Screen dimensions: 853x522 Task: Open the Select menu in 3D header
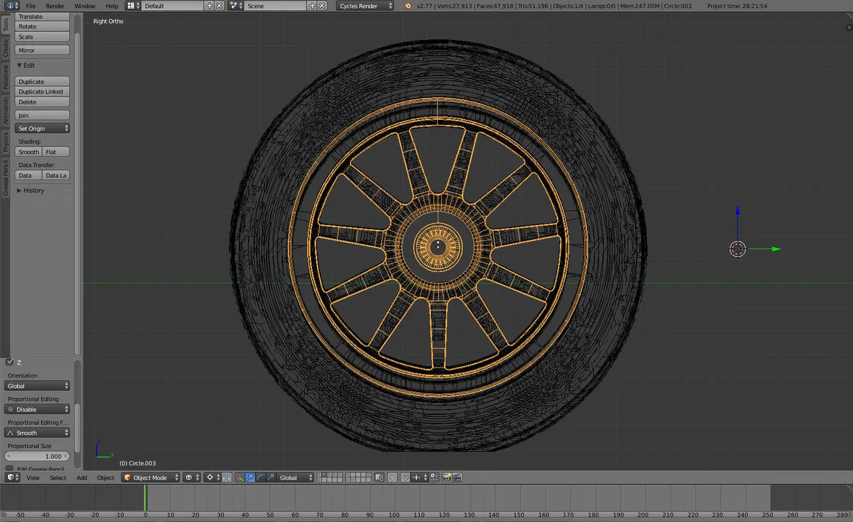pos(58,477)
